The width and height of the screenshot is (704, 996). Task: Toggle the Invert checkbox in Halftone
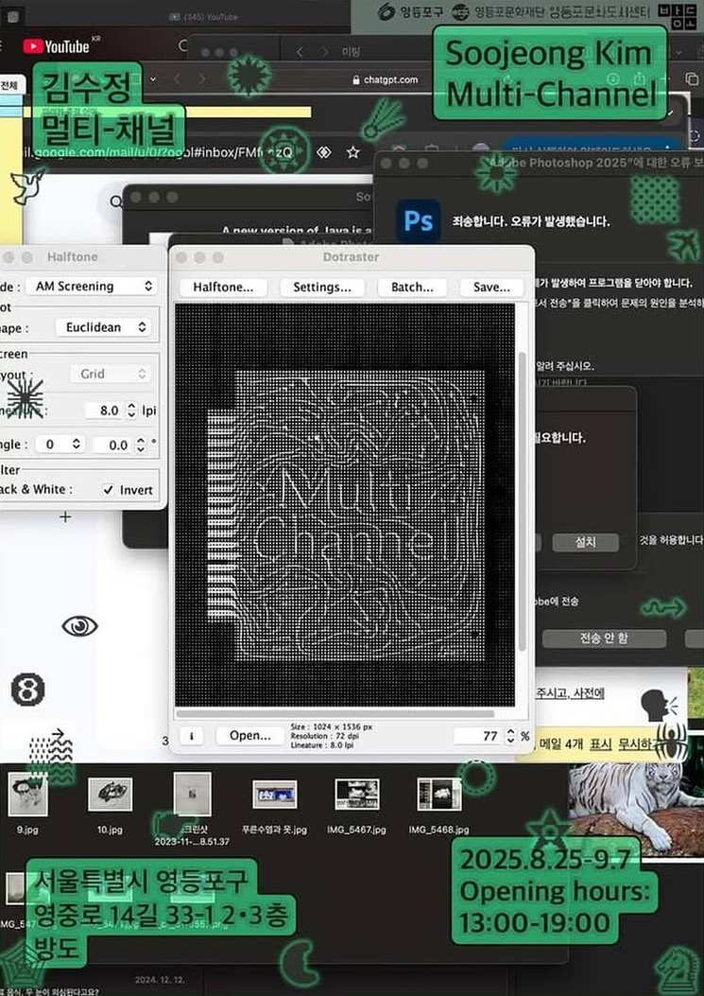click(x=109, y=490)
